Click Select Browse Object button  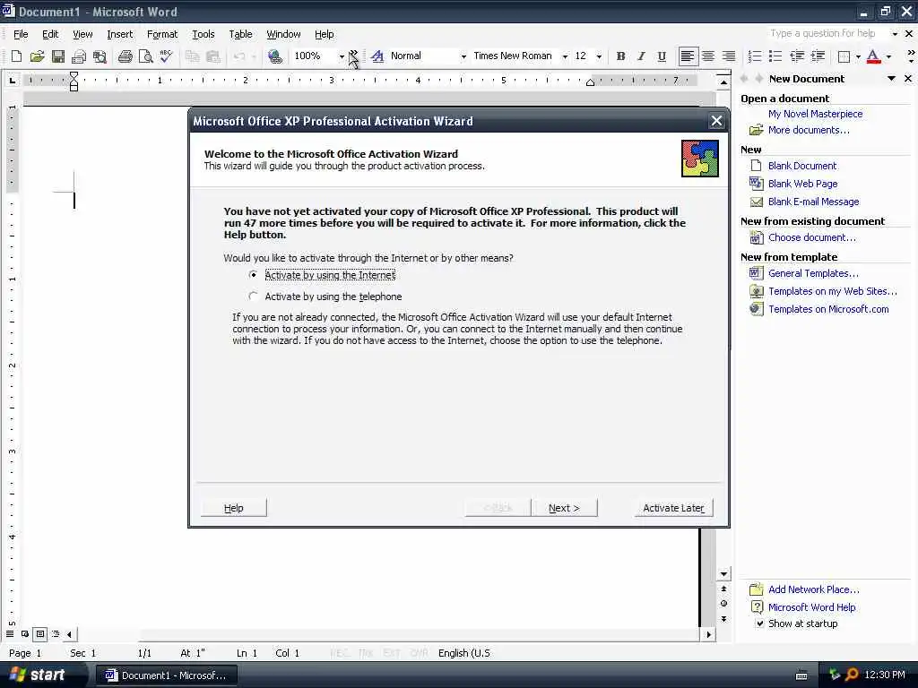coord(723,603)
